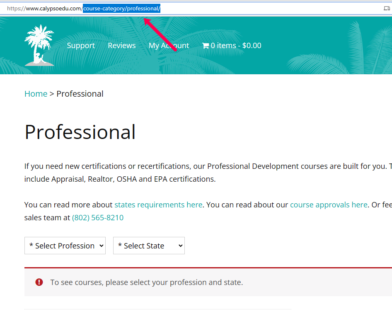Follow the 'states requirements here' link
This screenshot has height=319, width=392.
click(158, 205)
